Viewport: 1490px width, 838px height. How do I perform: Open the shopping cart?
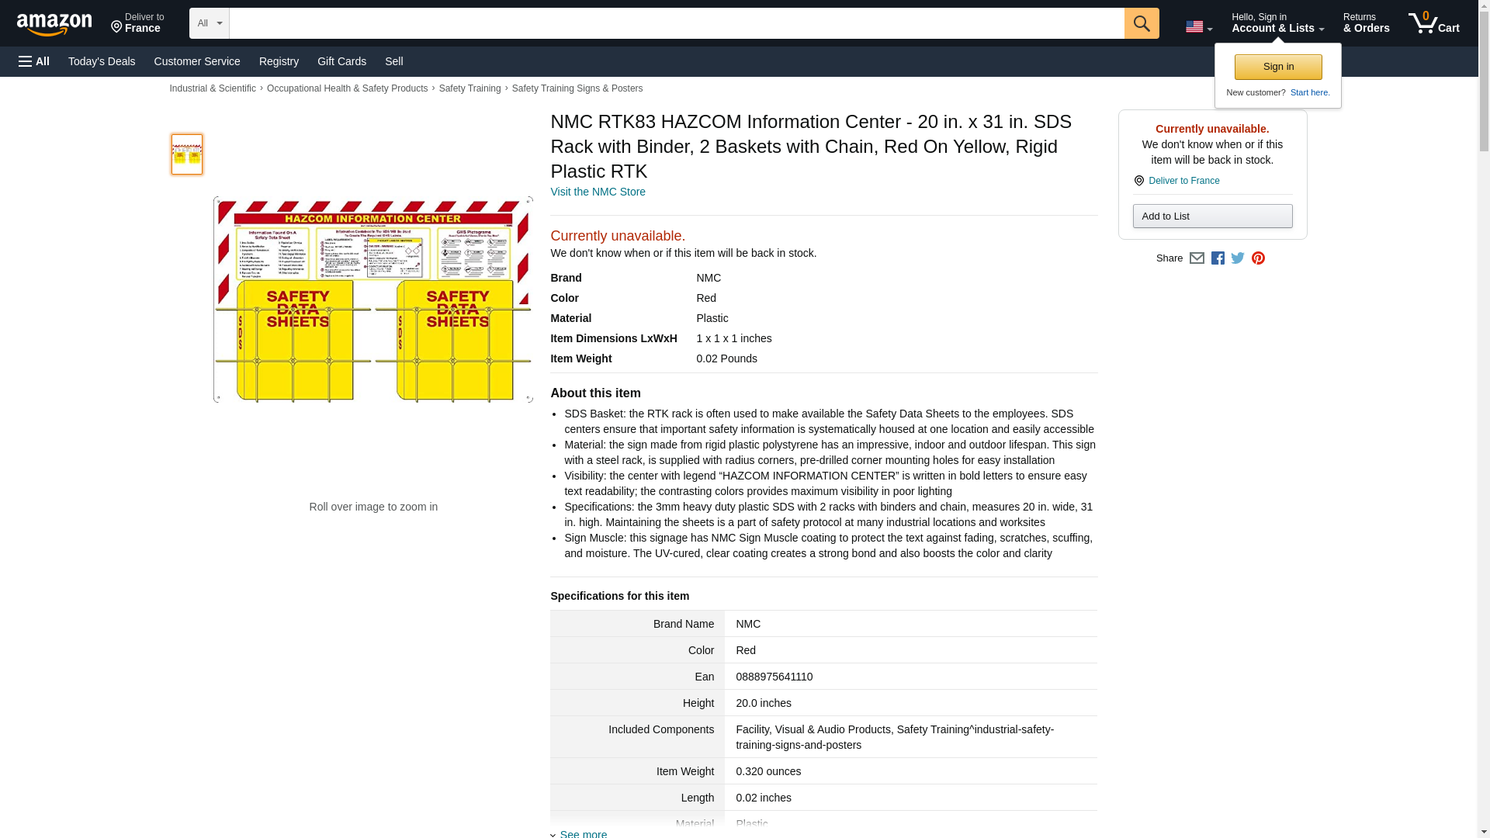coord(1433,23)
